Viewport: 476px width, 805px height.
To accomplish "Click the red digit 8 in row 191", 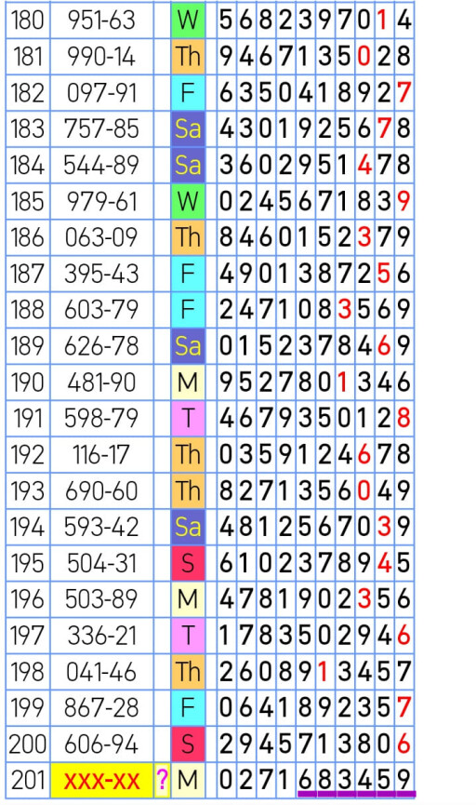I will [403, 419].
